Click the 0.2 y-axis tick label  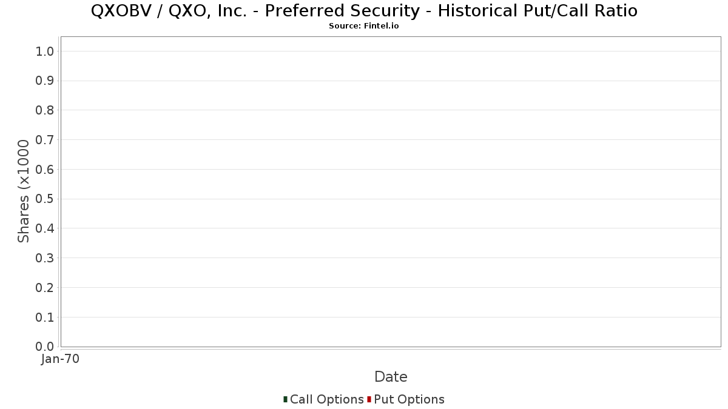pyautogui.click(x=45, y=288)
